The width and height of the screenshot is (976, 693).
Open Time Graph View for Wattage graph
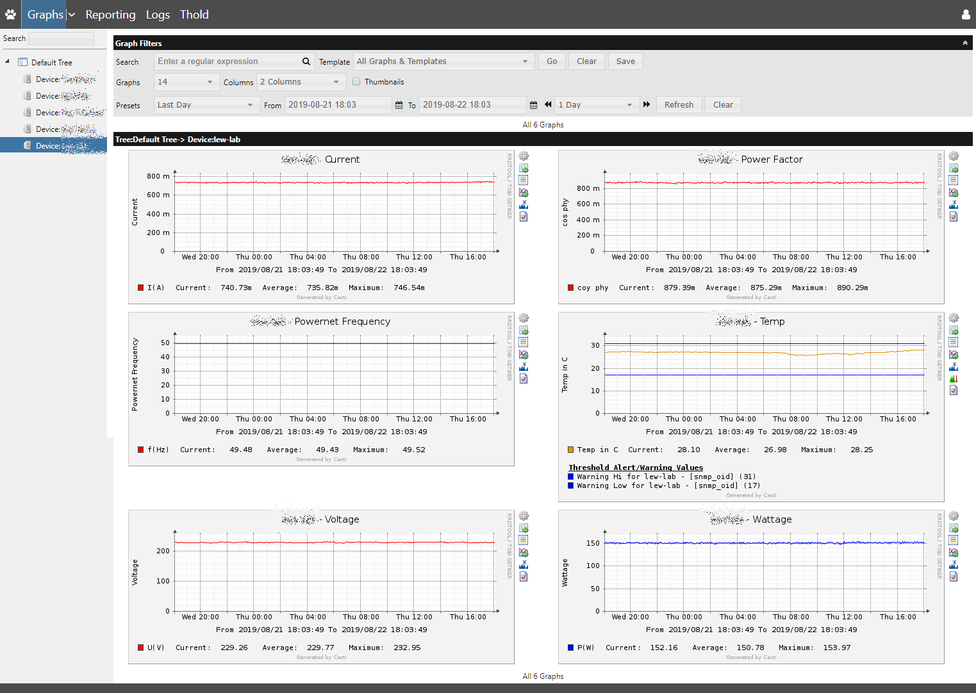click(x=954, y=541)
